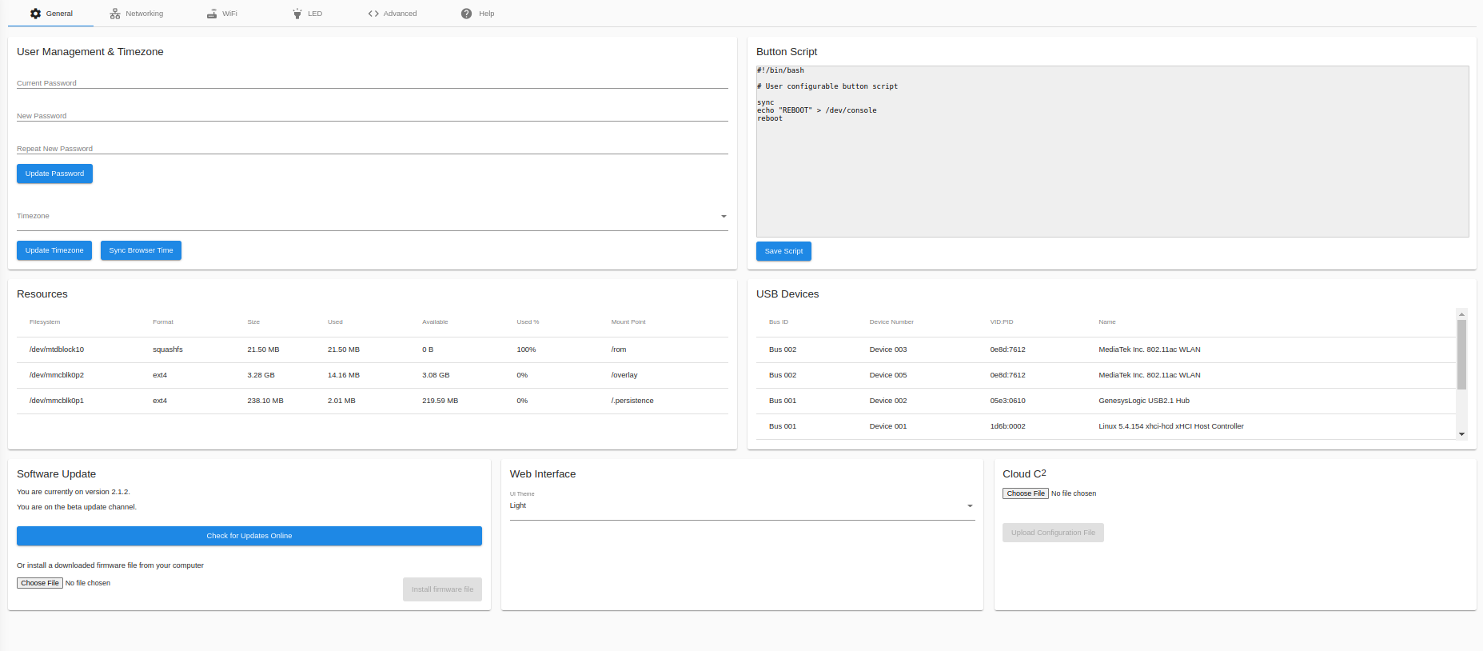This screenshot has width=1483, height=651.
Task: Click the USB Devices scrollbar up arrow
Action: 1461,314
